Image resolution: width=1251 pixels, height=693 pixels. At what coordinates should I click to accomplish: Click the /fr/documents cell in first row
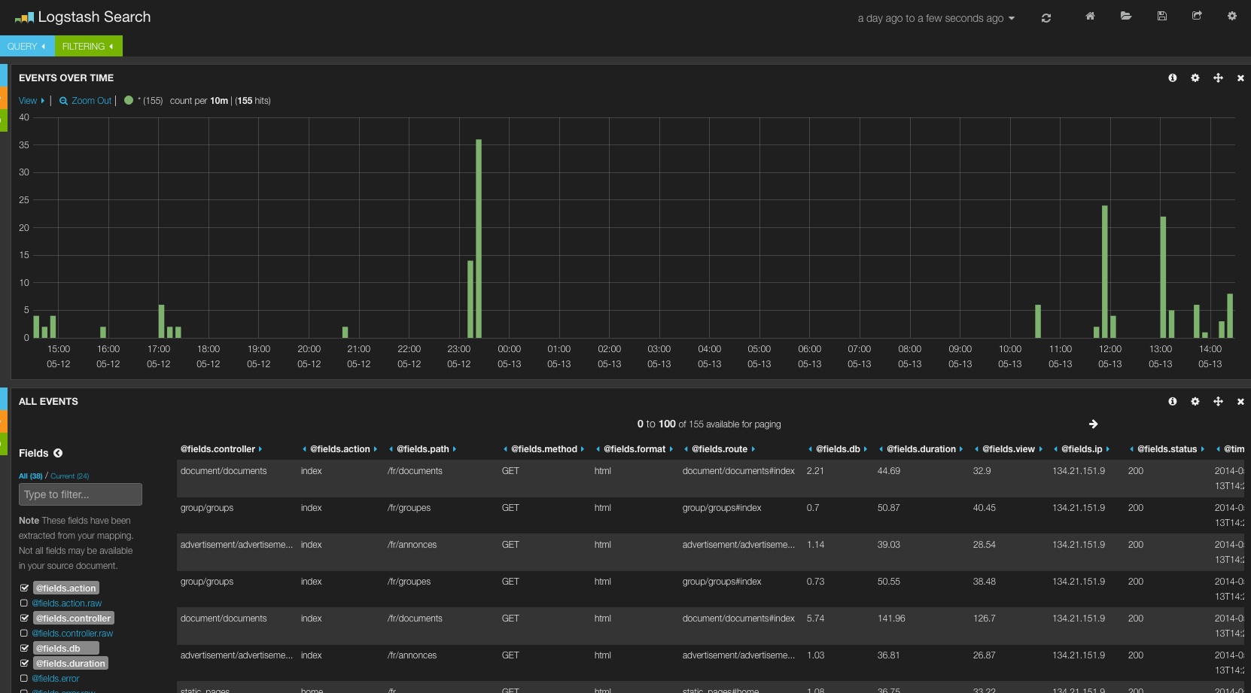415,471
